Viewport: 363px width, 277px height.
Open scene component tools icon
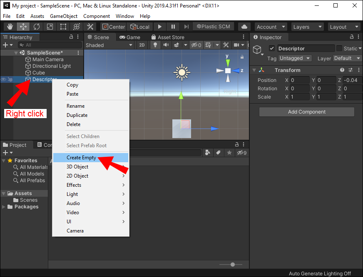click(226, 45)
